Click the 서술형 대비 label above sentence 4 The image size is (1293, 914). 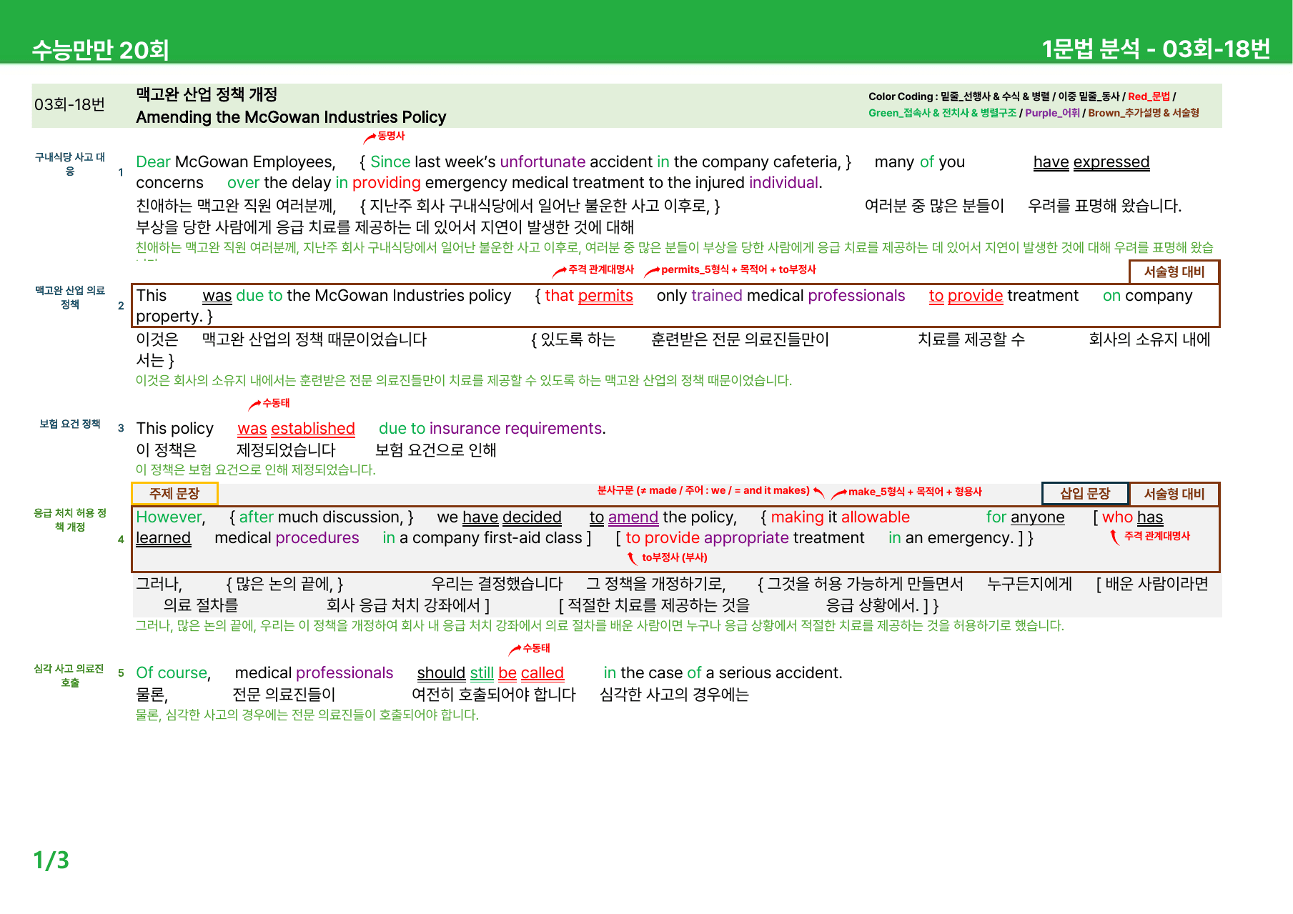pyautogui.click(x=1174, y=493)
